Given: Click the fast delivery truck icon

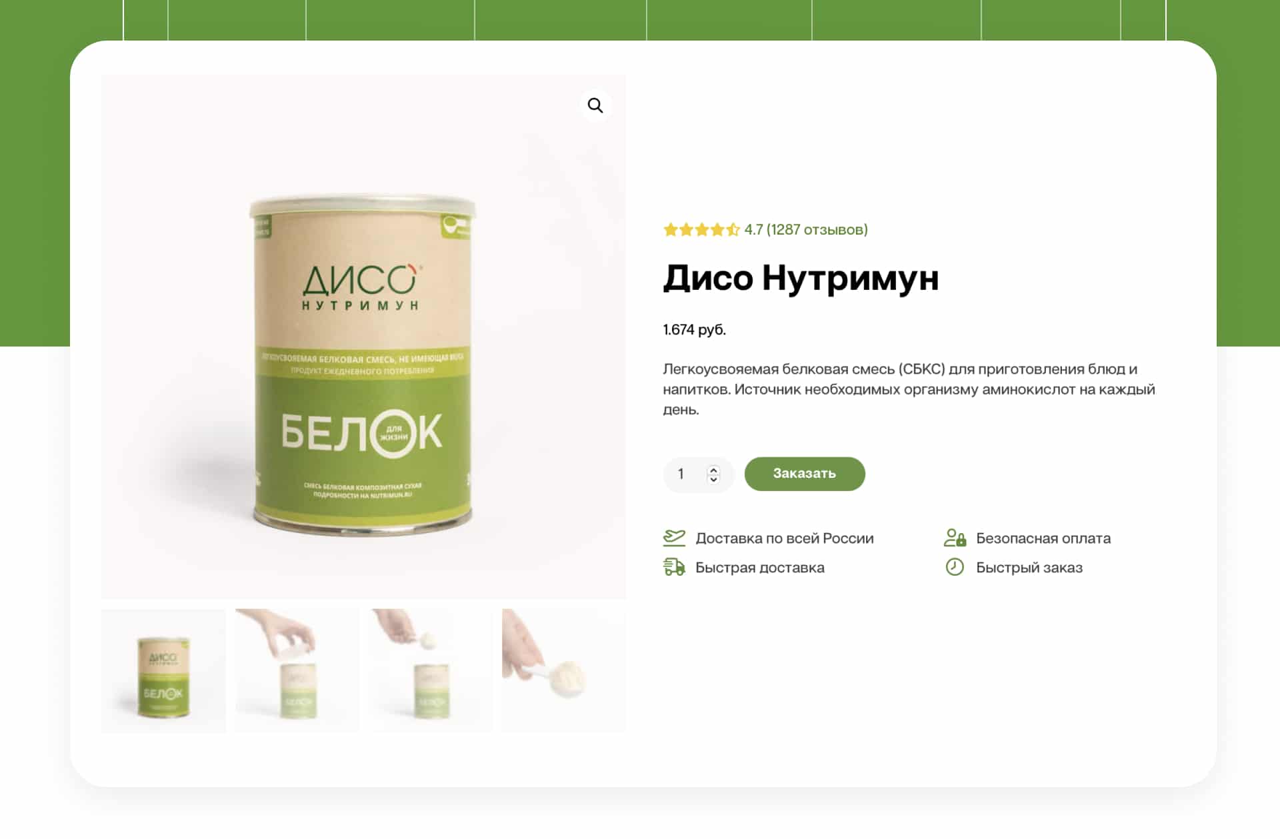Looking at the screenshot, I should 674,567.
